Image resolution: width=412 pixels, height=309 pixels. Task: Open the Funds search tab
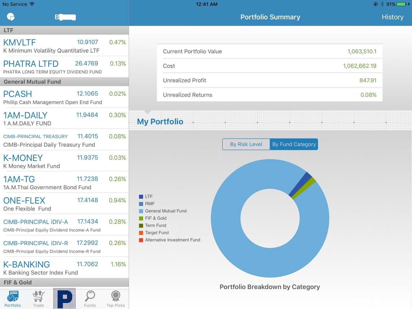90,299
